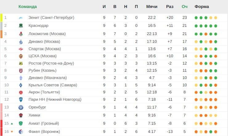228x136 pixels.
Task: Click the Rubin Kazan crest icon
Action: (21, 70)
